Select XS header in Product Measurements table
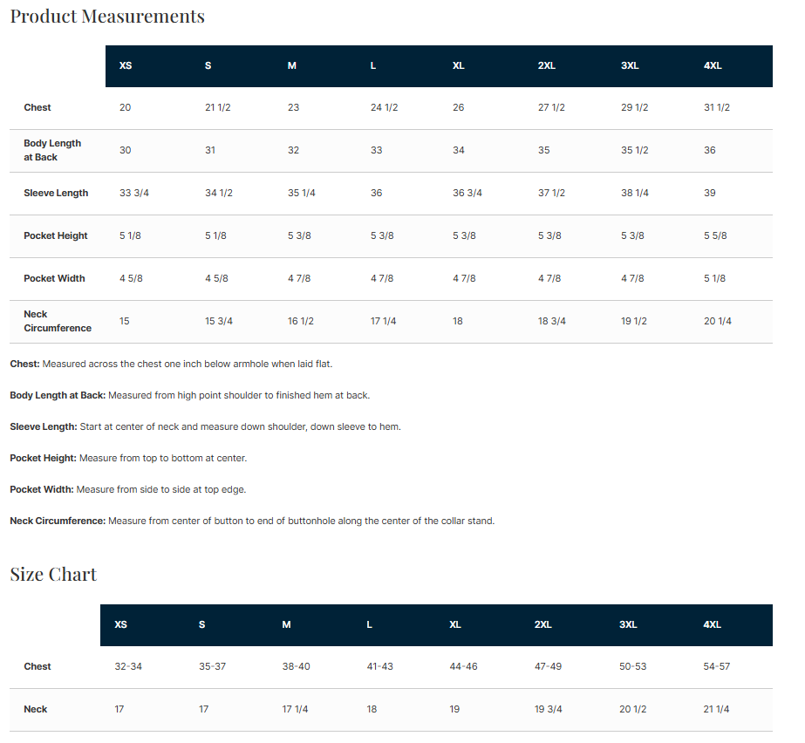 126,66
